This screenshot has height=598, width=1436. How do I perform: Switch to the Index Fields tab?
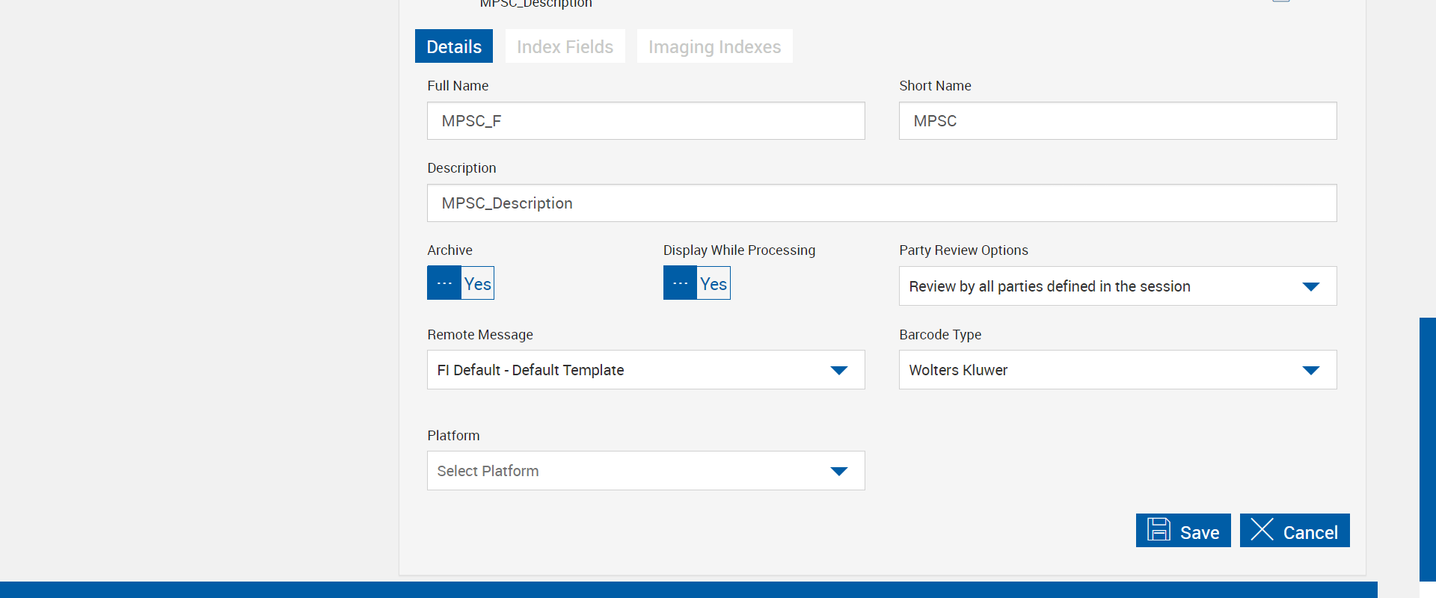coord(565,46)
